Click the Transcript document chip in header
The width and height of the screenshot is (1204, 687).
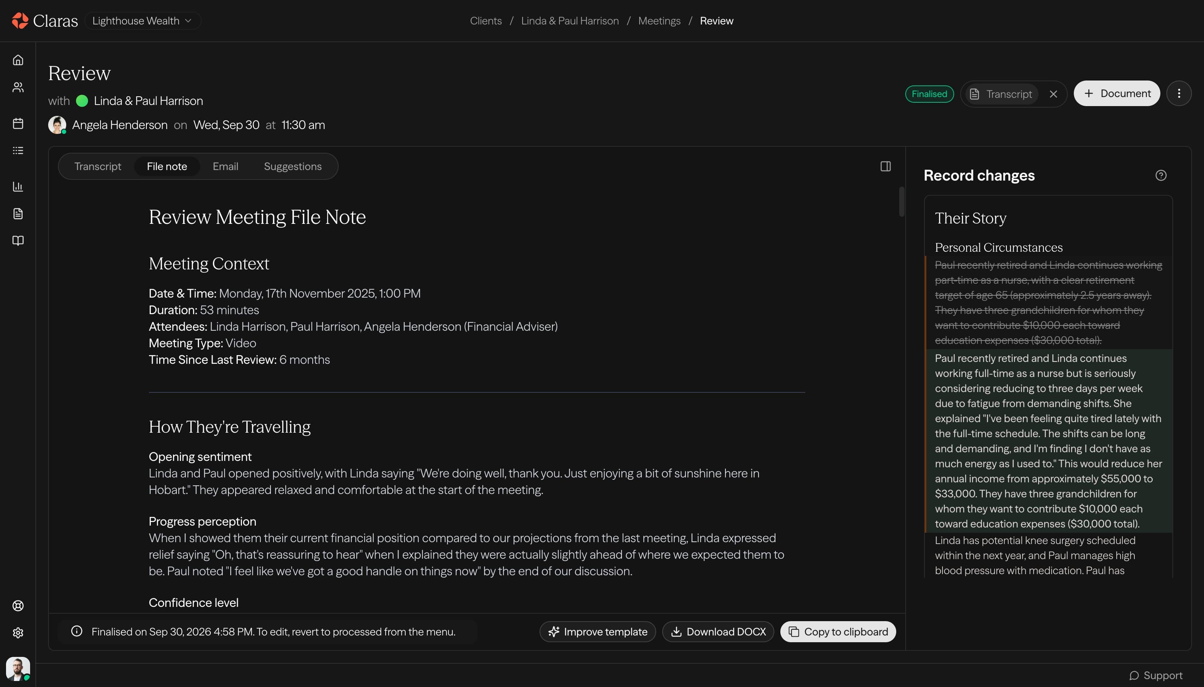click(x=1001, y=94)
